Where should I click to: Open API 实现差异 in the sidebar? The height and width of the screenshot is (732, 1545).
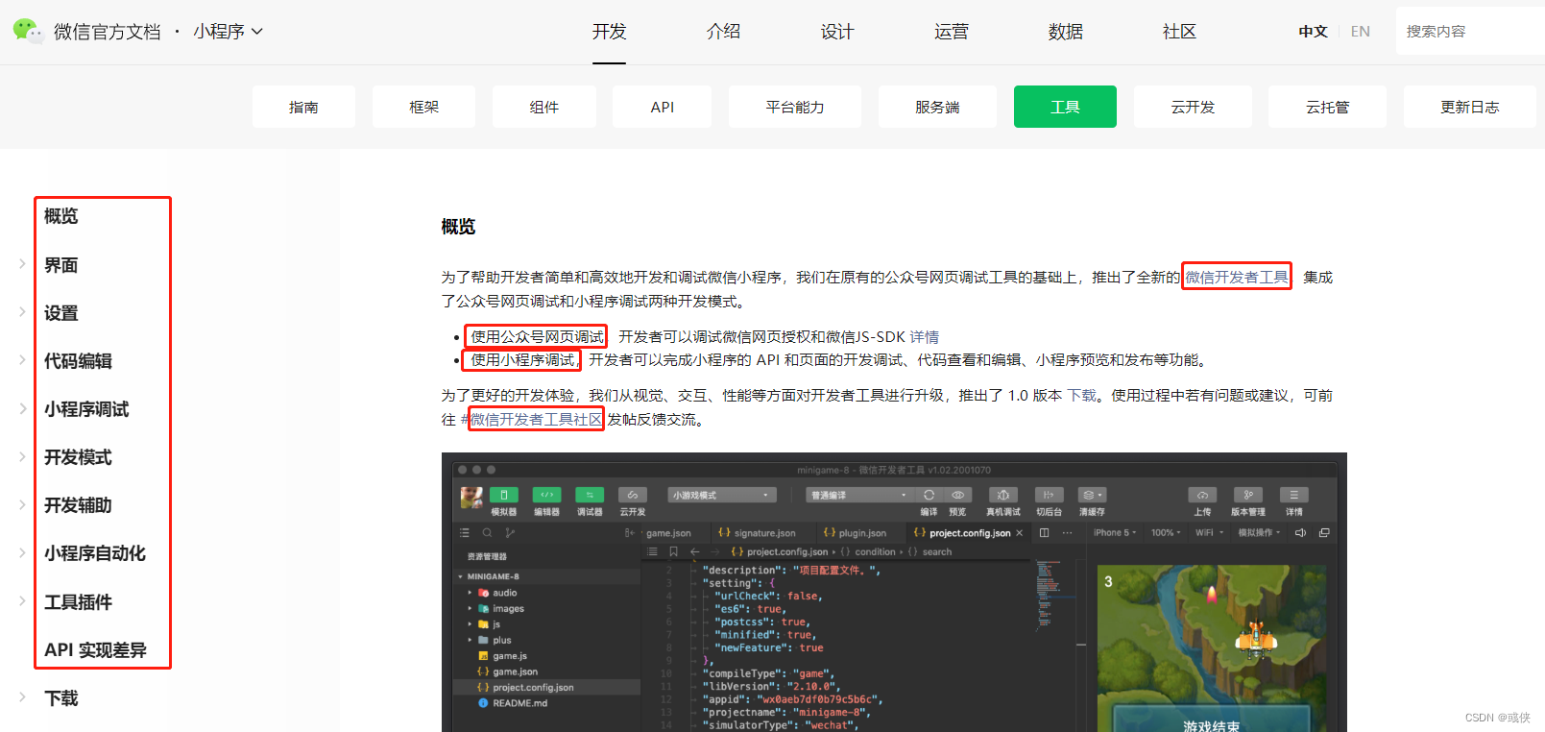click(95, 650)
